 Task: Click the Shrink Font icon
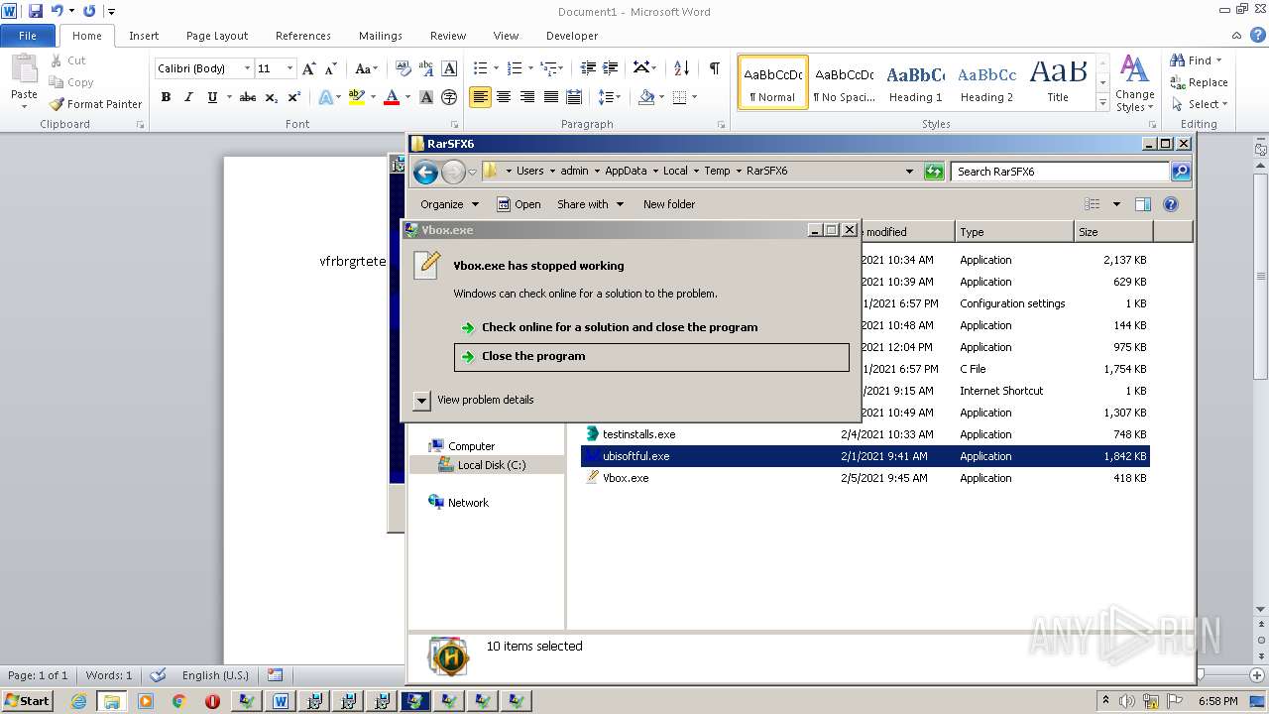(331, 68)
